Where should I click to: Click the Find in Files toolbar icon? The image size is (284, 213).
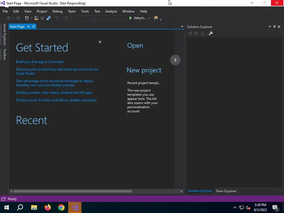pyautogui.click(x=156, y=18)
